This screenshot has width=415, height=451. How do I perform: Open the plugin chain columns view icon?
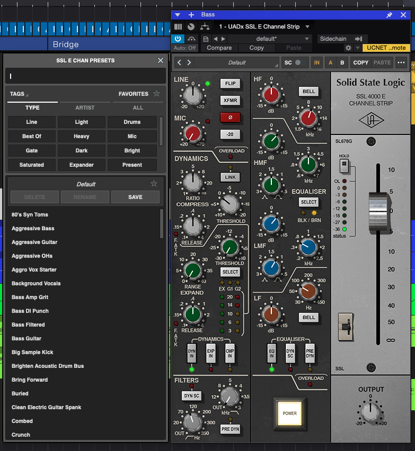point(178,27)
